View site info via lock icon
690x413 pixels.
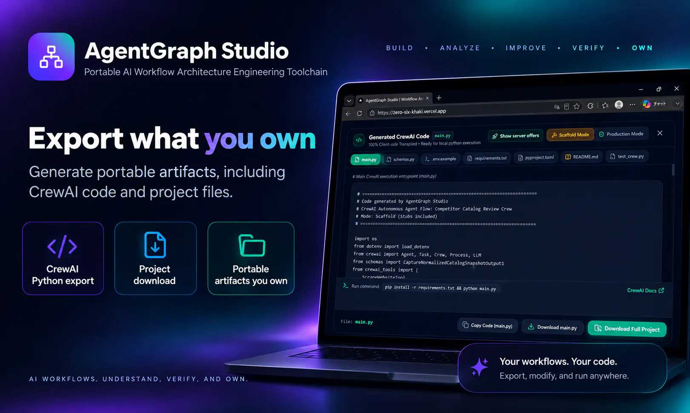(372, 113)
